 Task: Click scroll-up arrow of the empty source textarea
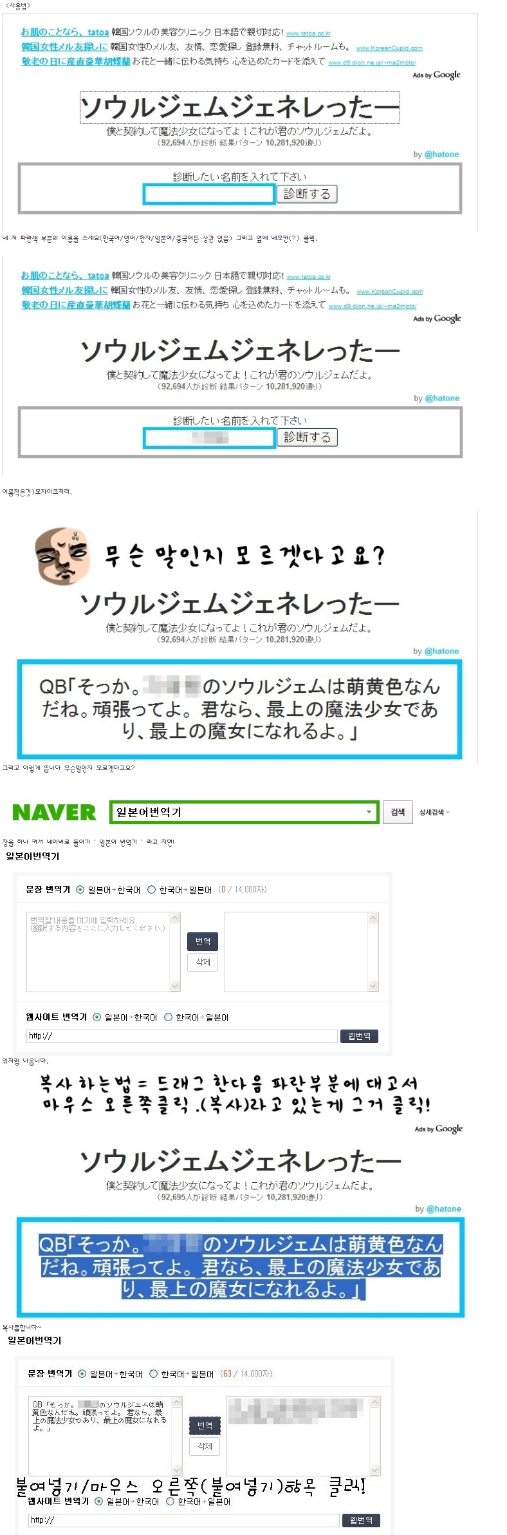(175, 918)
